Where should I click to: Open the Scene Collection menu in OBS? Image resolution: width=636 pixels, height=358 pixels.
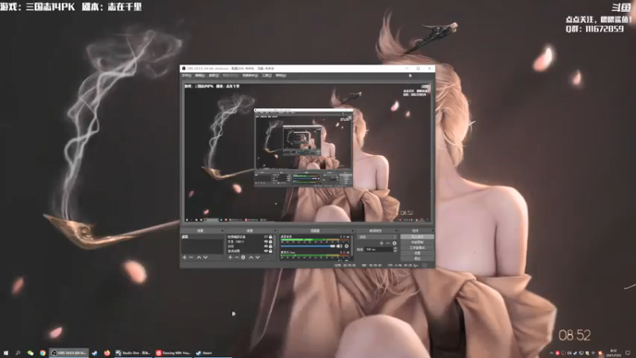[250, 76]
